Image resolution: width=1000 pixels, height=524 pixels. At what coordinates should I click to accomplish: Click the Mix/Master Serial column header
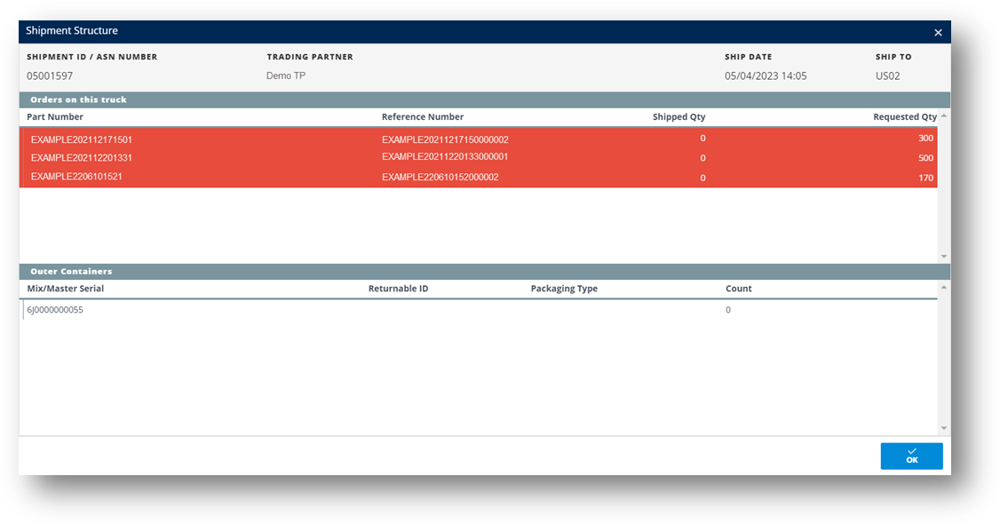(x=66, y=289)
